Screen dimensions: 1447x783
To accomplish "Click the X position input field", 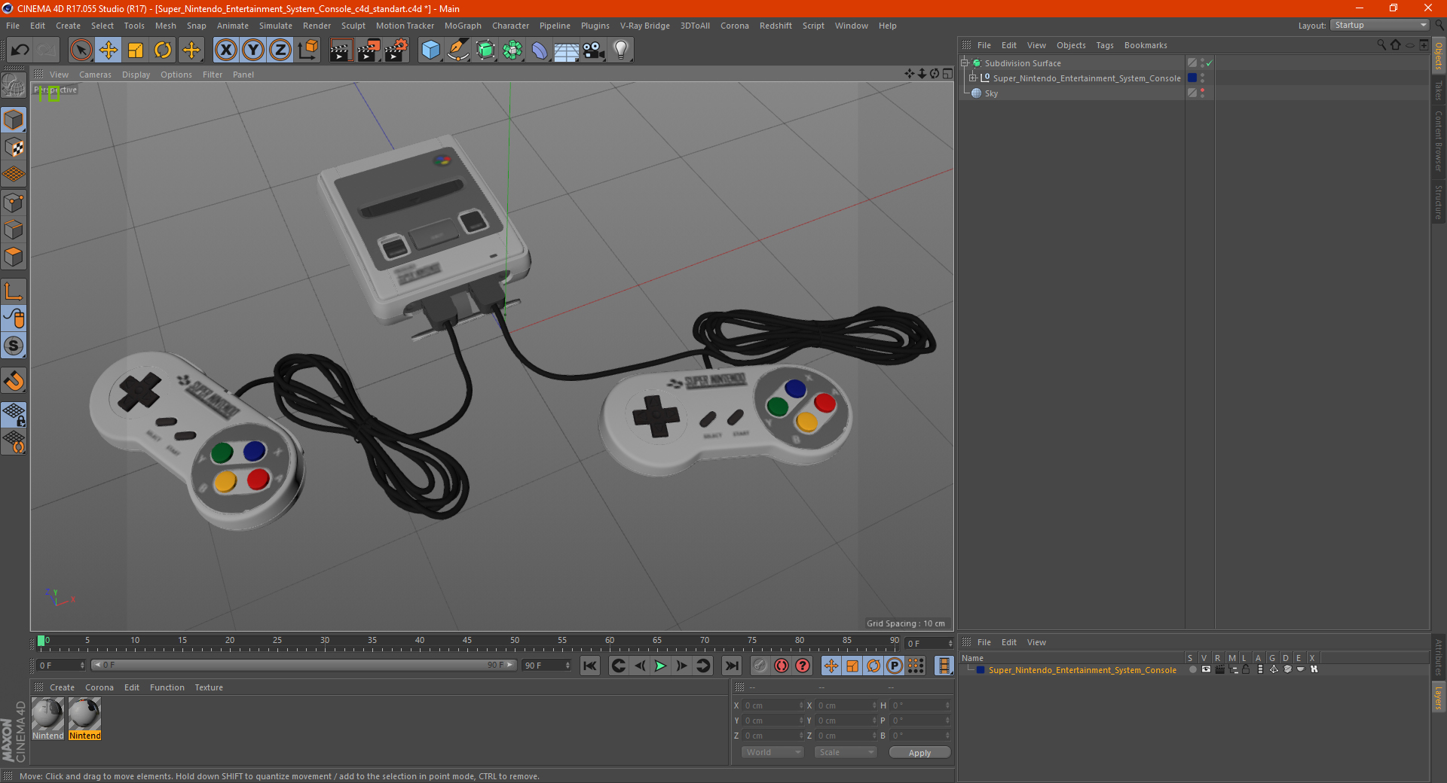I will 774,705.
